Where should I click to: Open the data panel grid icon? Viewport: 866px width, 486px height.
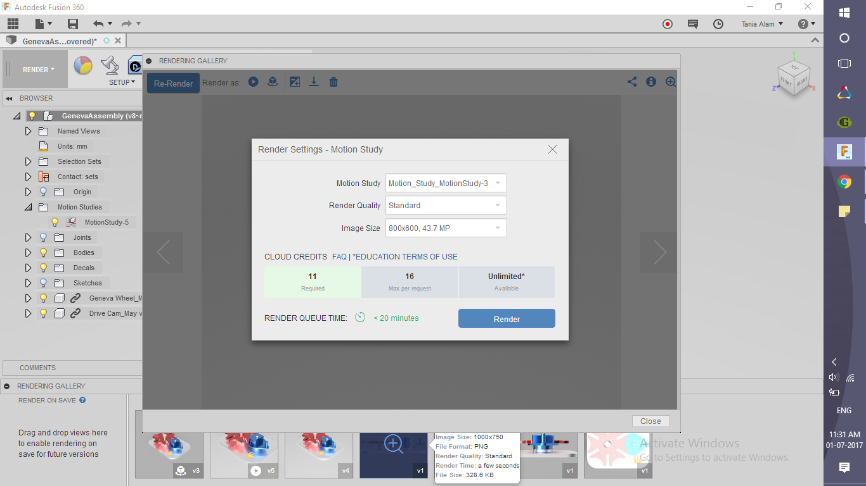tap(13, 24)
